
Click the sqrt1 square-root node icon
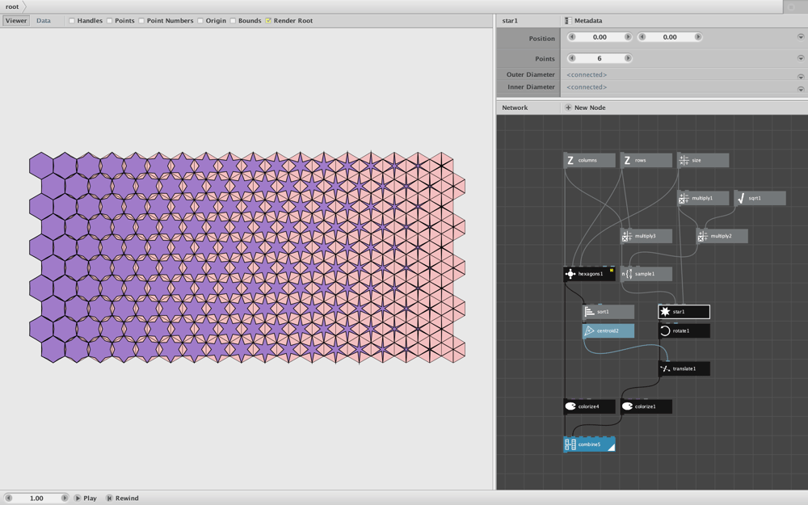coord(740,199)
